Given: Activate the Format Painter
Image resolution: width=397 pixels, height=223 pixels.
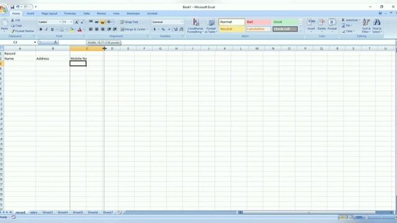Looking at the screenshot, I should [x=22, y=31].
